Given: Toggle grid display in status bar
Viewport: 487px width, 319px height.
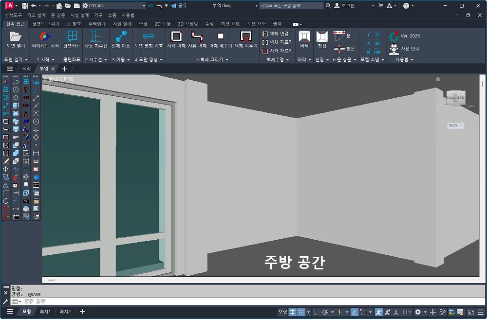Looking at the screenshot, I should tap(293, 312).
